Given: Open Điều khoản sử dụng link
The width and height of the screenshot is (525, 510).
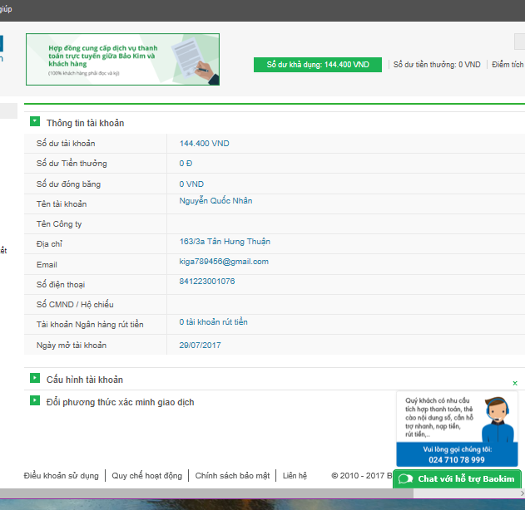Looking at the screenshot, I should tap(62, 476).
